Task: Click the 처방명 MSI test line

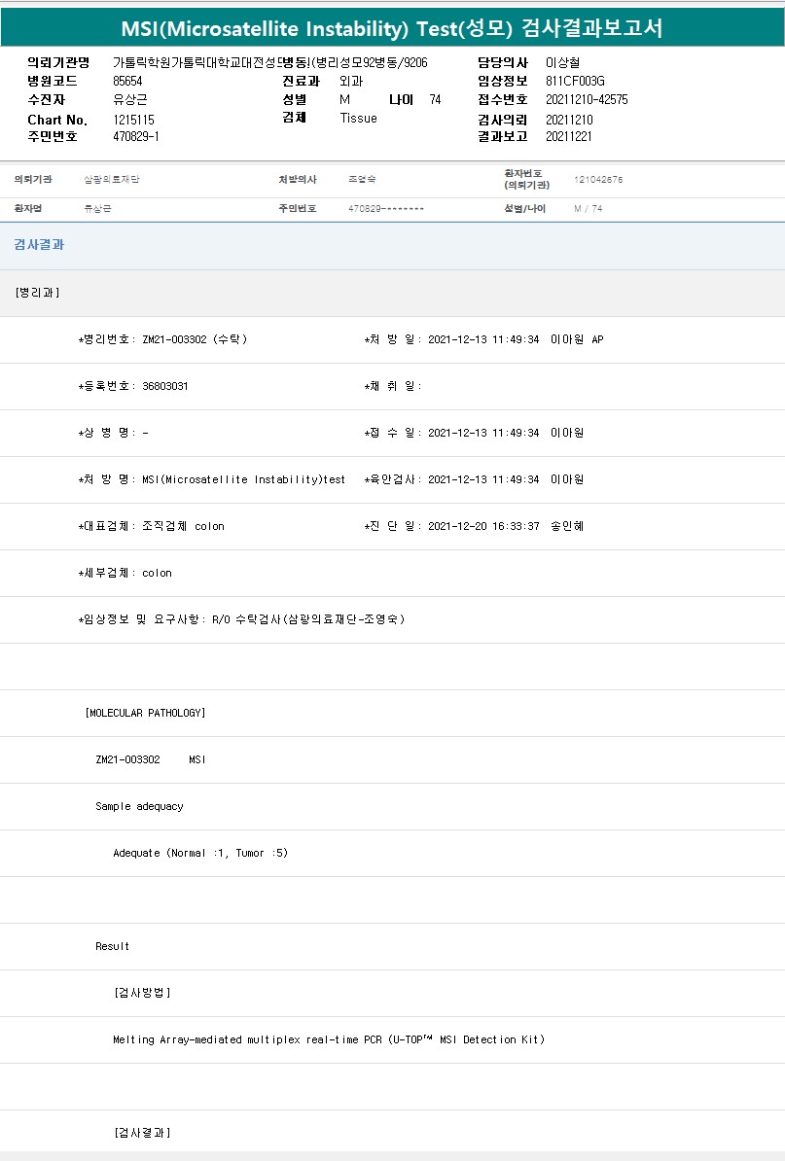Action: coord(211,479)
